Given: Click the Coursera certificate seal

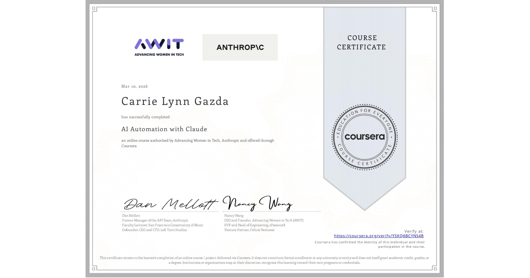Looking at the screenshot, I should tap(365, 137).
